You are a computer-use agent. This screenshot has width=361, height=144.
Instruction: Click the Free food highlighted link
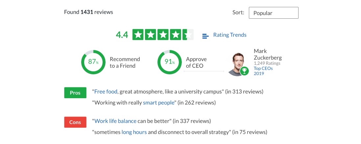106,92
